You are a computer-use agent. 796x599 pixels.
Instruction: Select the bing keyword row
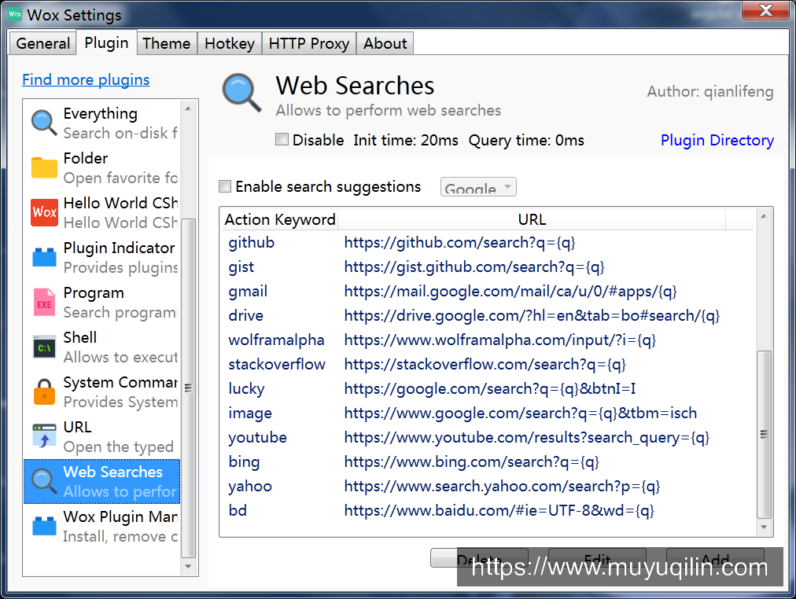tap(488, 461)
